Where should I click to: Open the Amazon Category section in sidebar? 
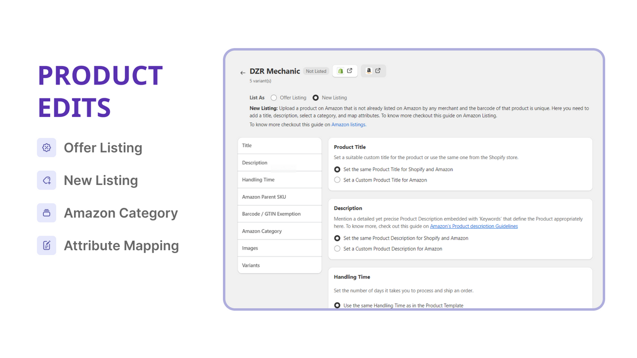(x=280, y=231)
